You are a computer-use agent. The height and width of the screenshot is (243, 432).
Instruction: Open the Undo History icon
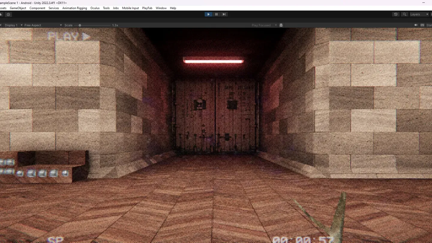coord(396,14)
